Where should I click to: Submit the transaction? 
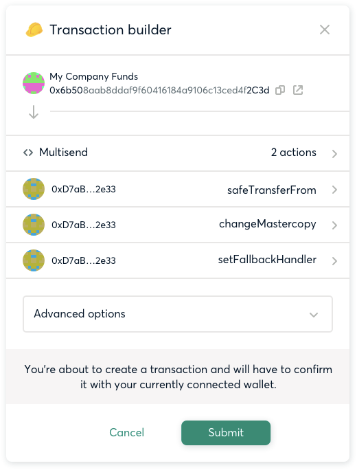pos(226,432)
